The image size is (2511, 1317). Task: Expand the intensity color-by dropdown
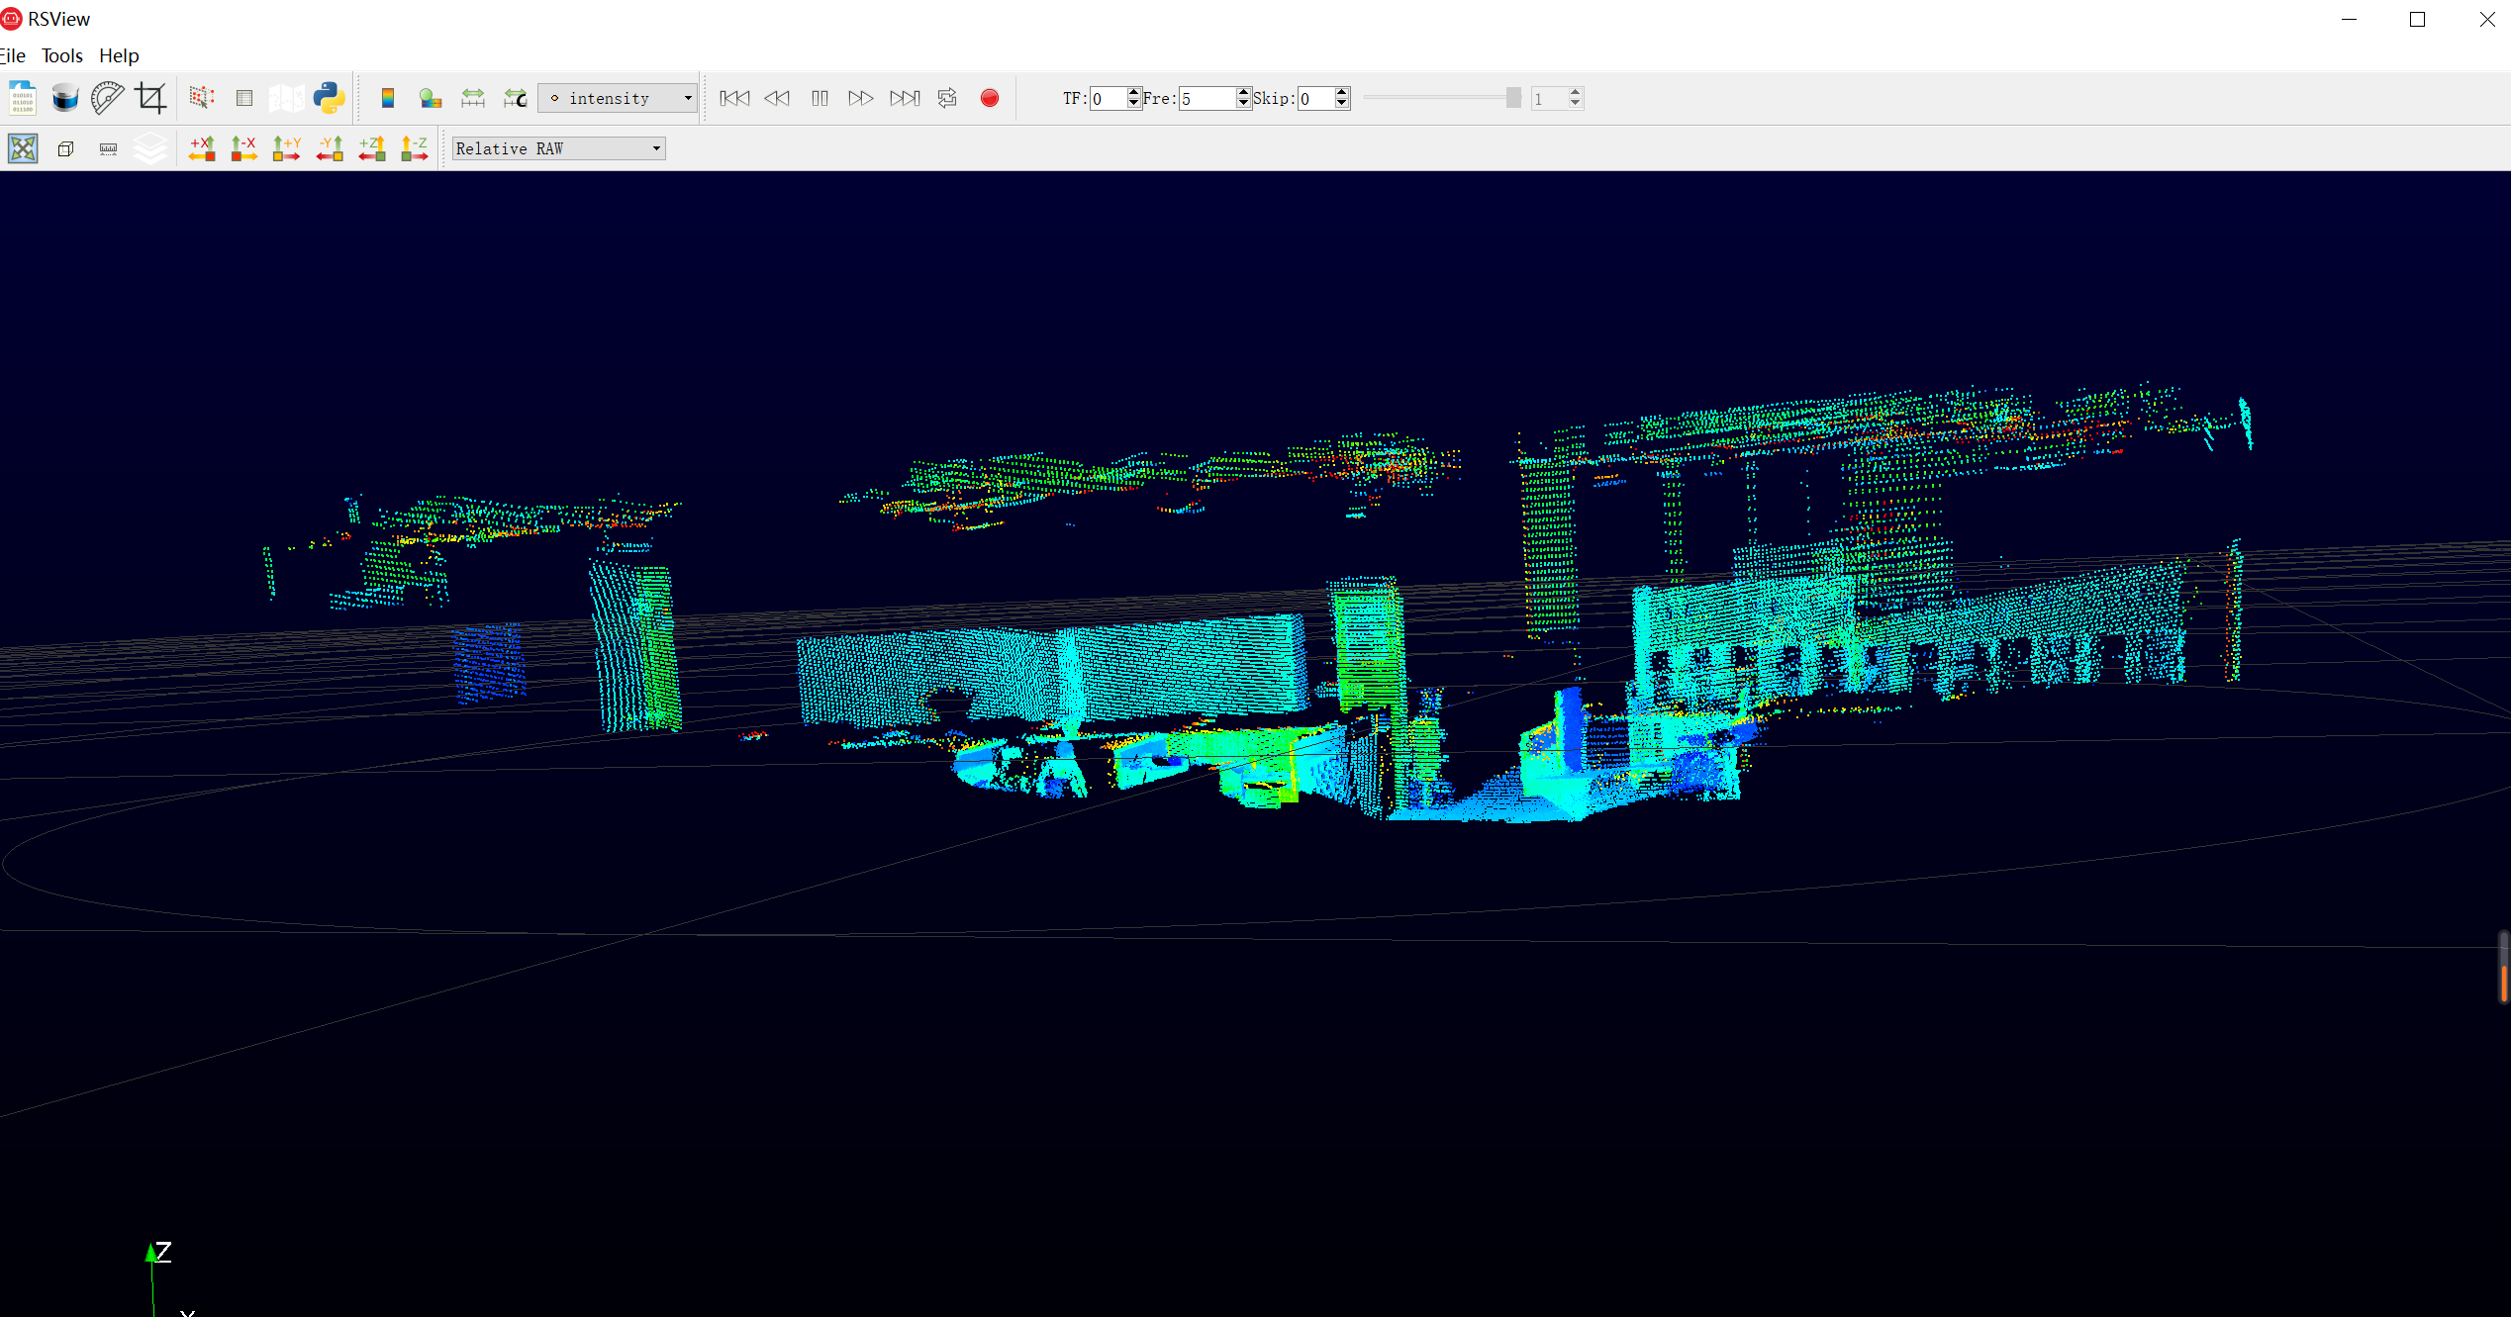click(x=687, y=98)
